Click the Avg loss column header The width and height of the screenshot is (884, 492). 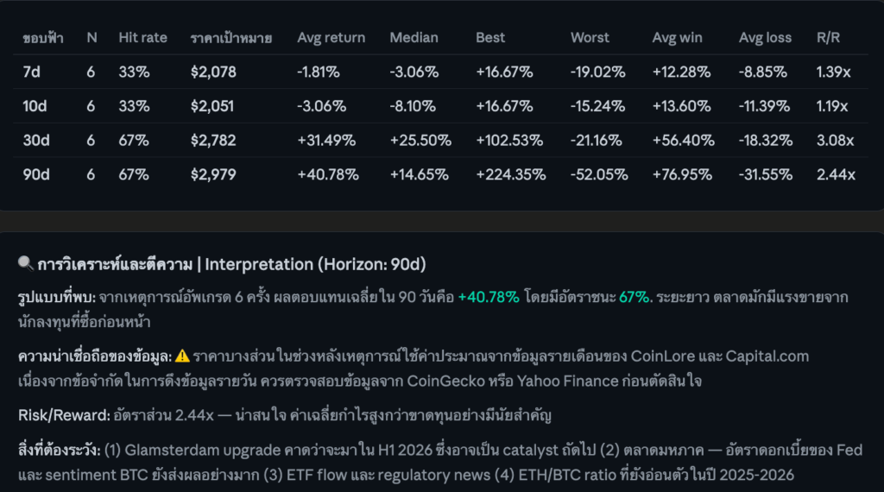(x=765, y=38)
